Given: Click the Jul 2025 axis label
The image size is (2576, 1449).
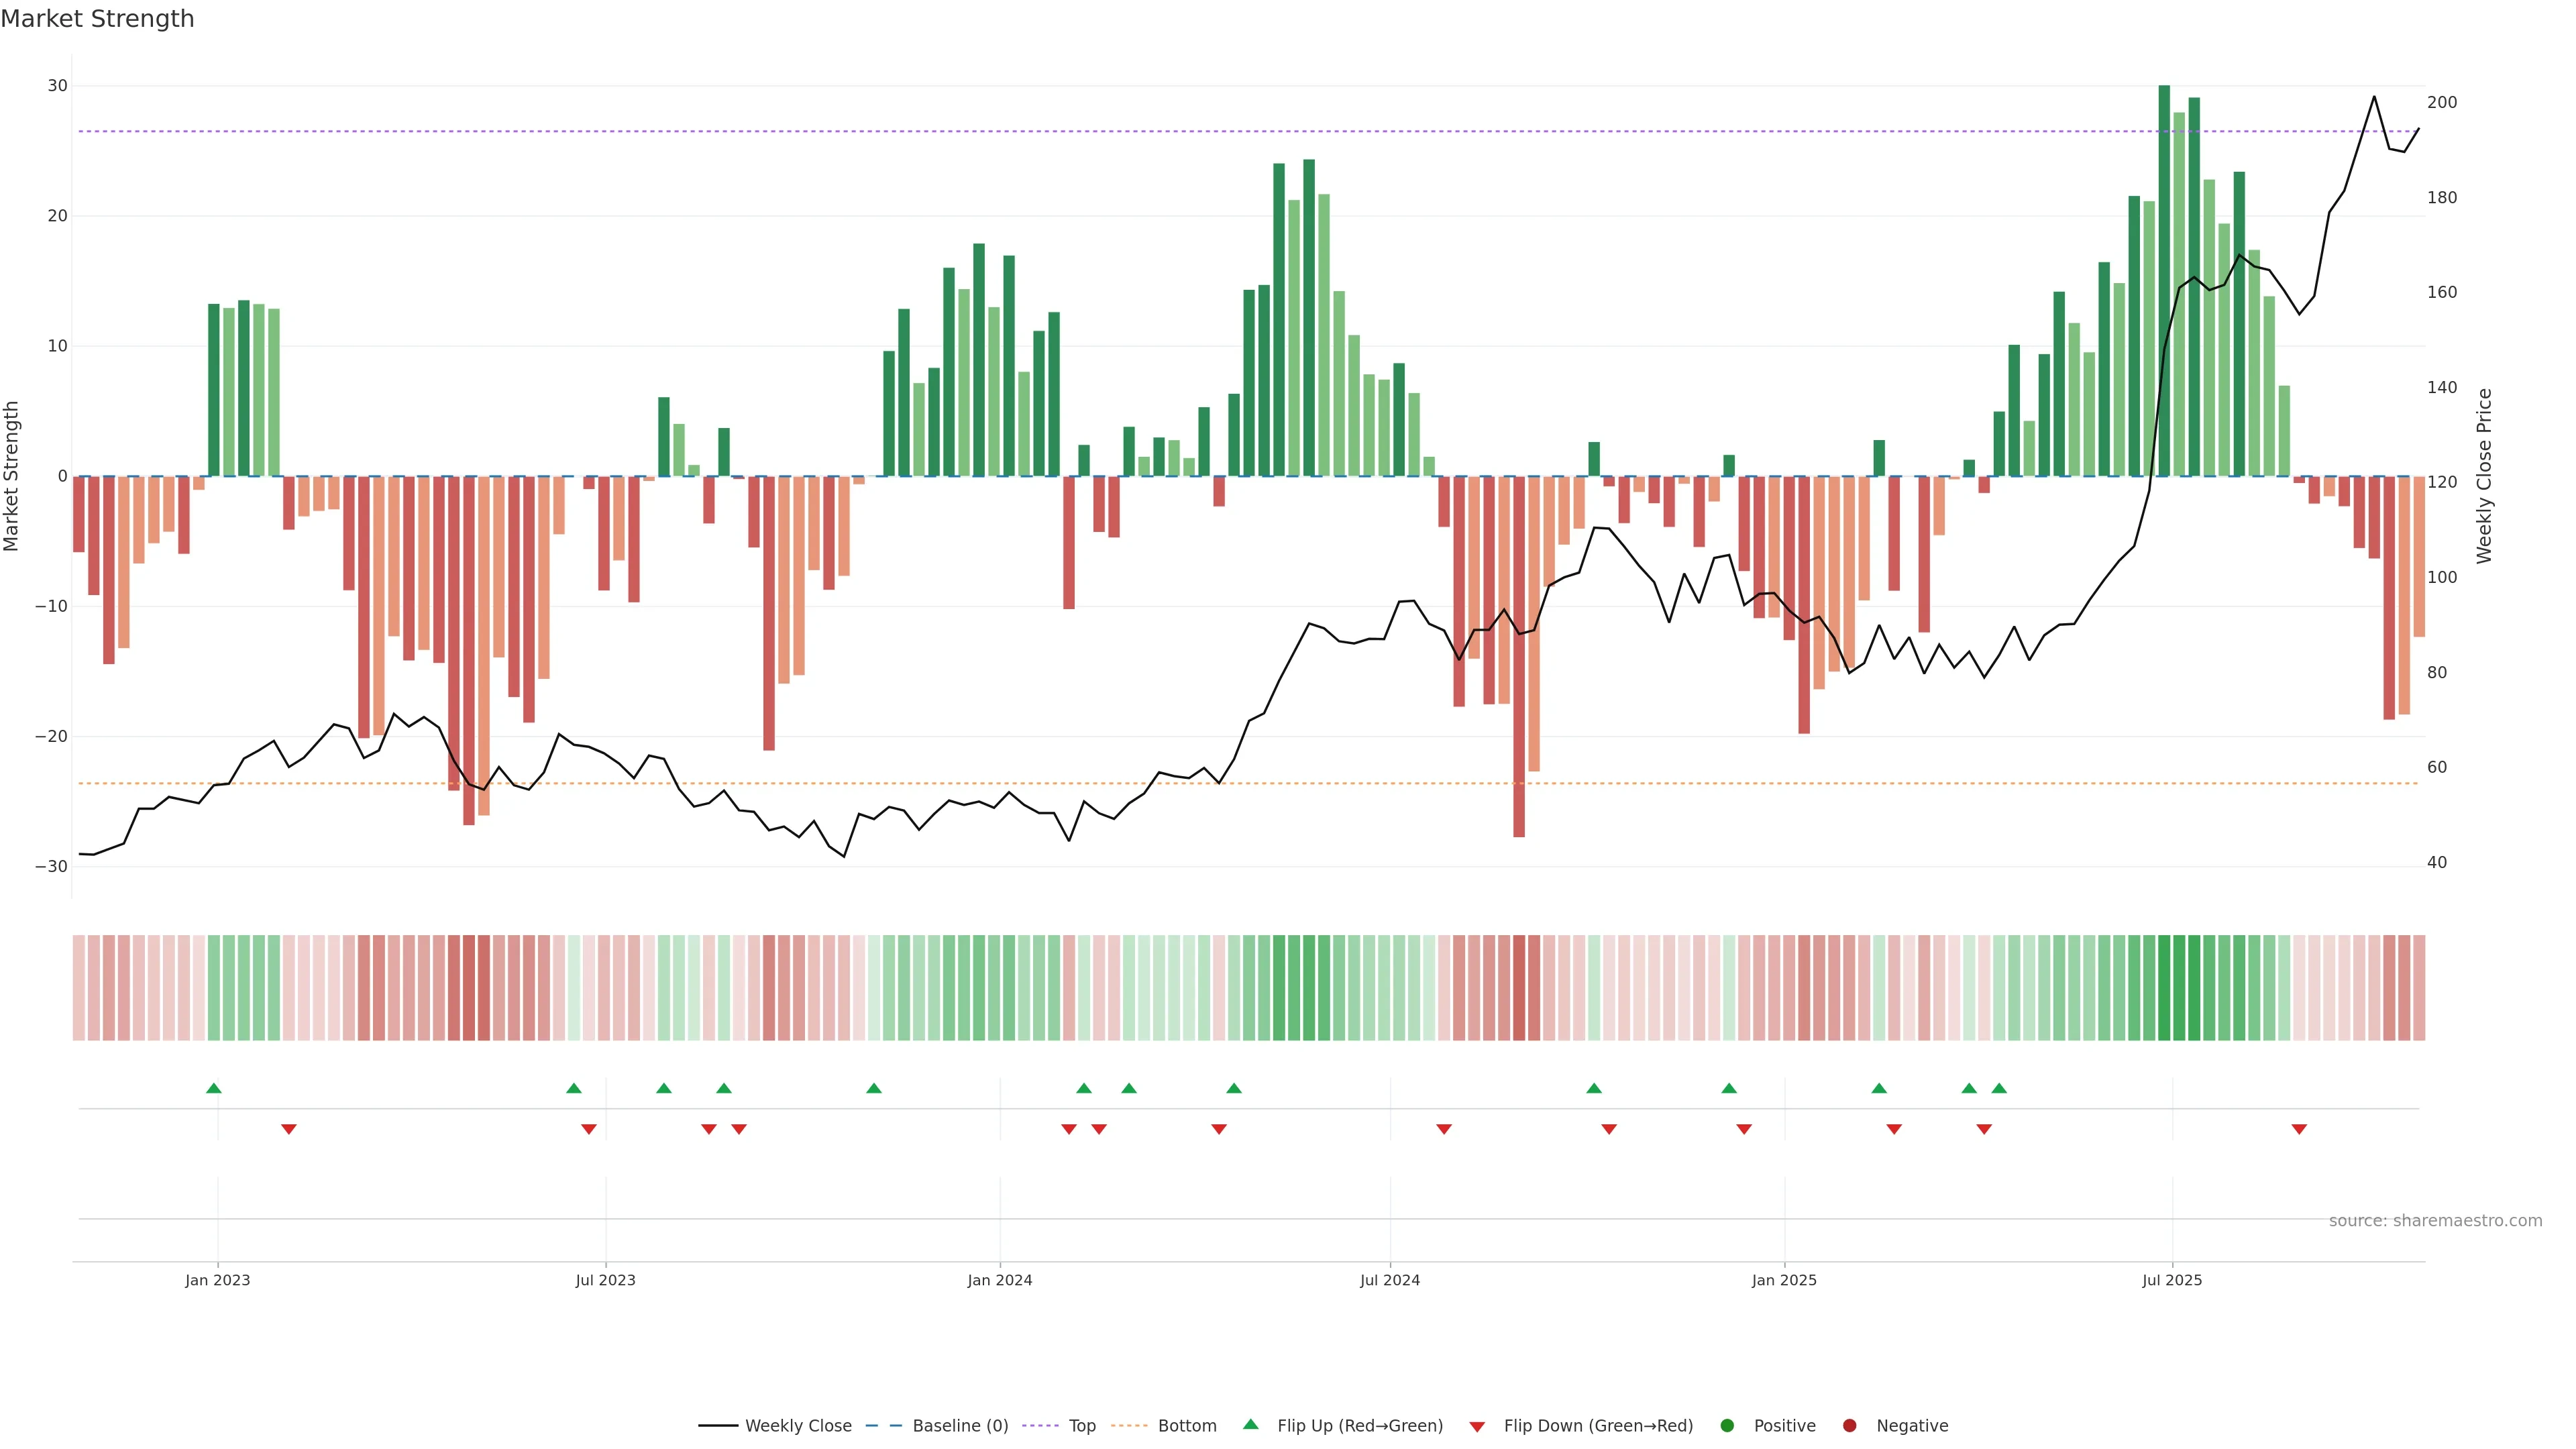Looking at the screenshot, I should (x=2171, y=1280).
